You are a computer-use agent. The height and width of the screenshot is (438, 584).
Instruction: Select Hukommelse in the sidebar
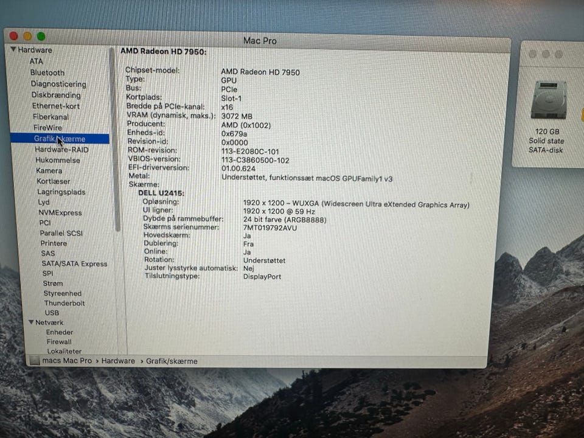pyautogui.click(x=58, y=160)
